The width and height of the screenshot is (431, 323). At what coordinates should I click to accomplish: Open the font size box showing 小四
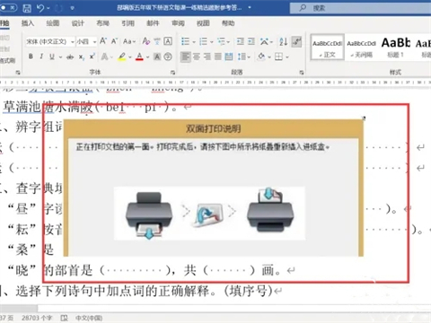pos(86,41)
